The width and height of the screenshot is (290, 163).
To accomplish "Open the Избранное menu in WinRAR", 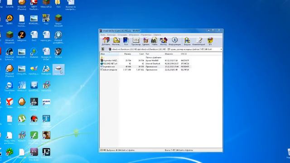I will click(x=134, y=35).
